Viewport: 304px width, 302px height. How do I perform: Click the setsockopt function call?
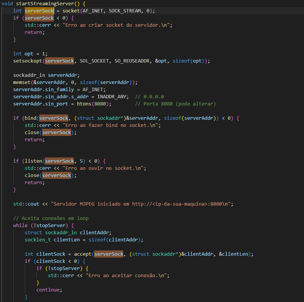[27, 61]
